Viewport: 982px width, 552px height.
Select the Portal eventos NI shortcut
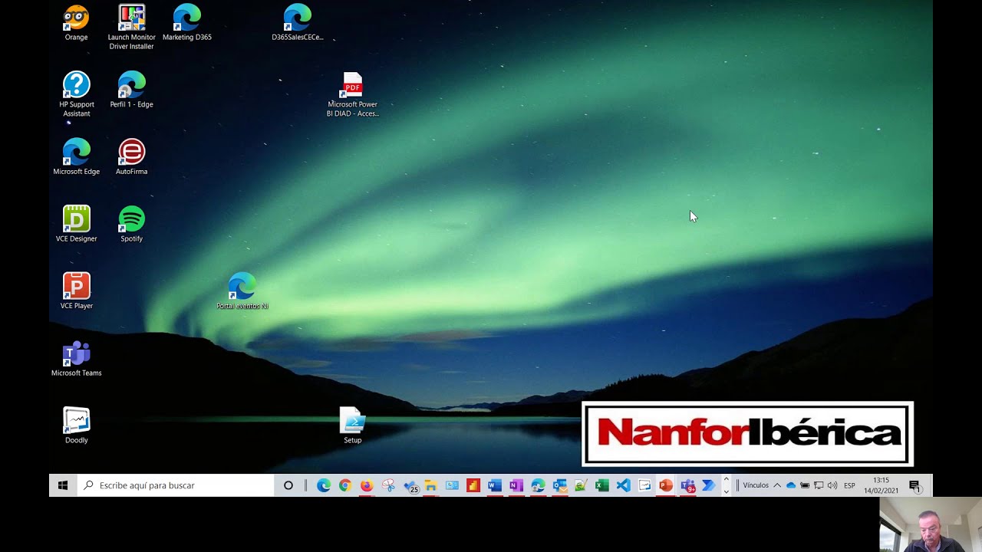click(242, 291)
